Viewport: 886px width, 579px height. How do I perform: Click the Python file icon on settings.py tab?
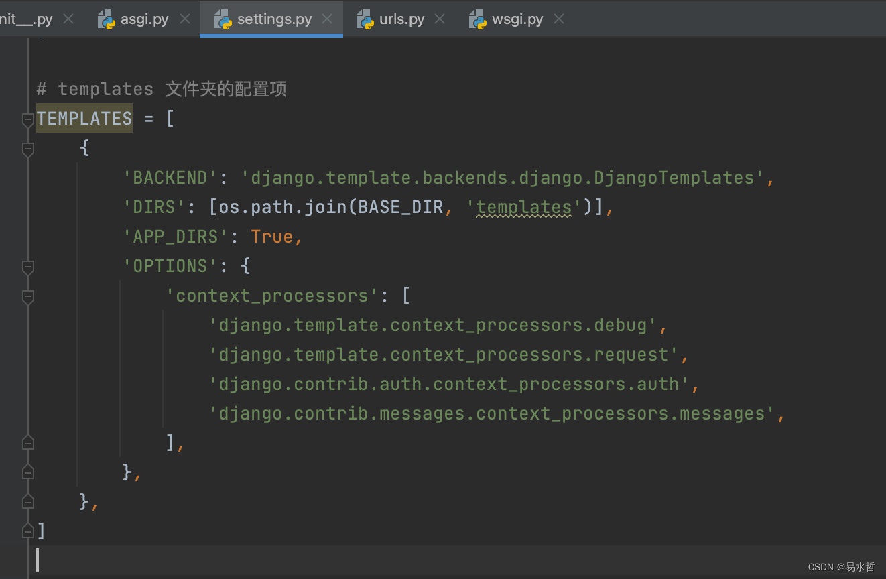click(x=223, y=19)
